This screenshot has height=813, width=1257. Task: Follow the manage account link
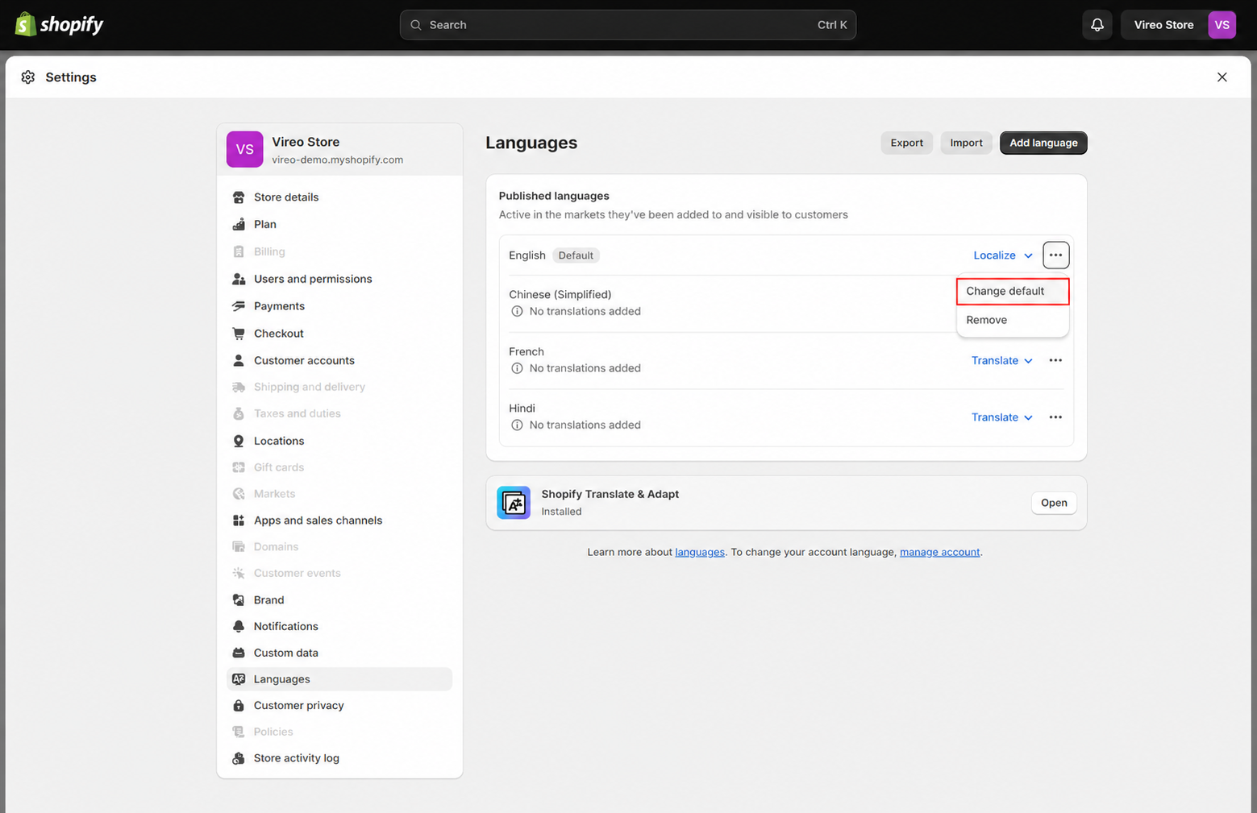(939, 553)
